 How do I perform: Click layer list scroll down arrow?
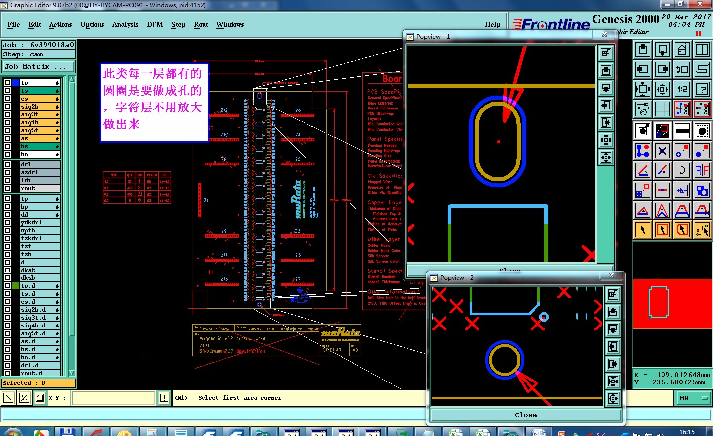pyautogui.click(x=72, y=373)
